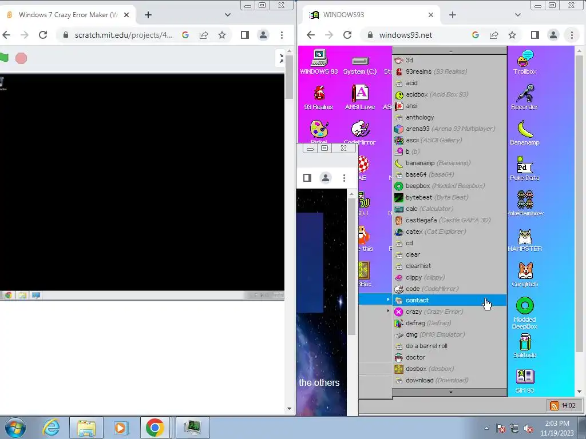Show hidden icons in the system tray
Image resolution: width=586 pixels, height=439 pixels.
click(486, 428)
